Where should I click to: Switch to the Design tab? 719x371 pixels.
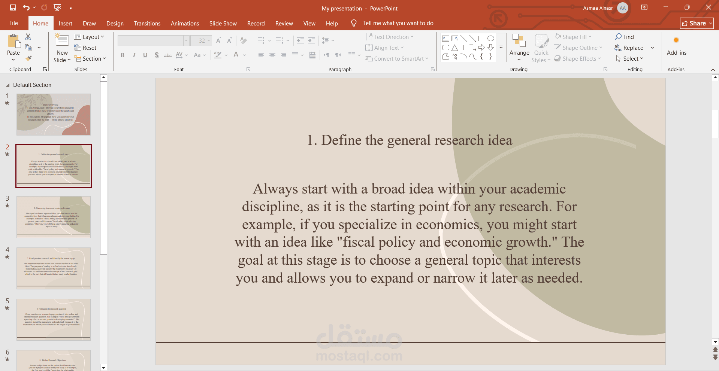click(115, 23)
